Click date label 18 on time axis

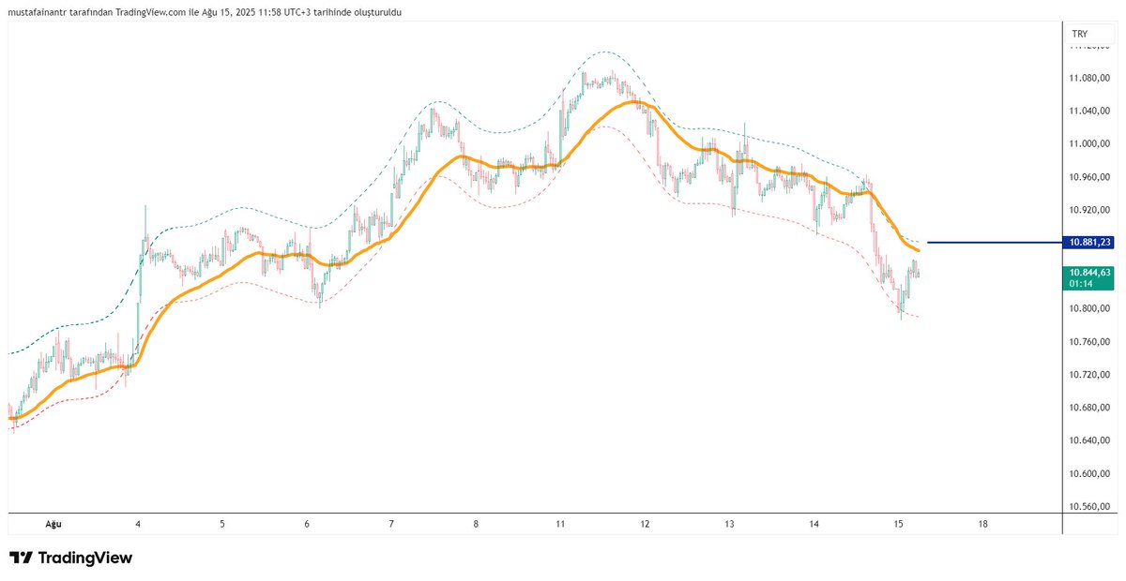pos(982,525)
